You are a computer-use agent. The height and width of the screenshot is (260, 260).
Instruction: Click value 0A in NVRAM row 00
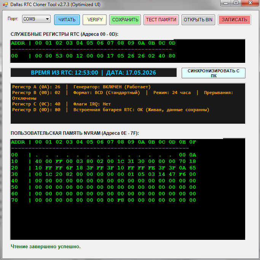coord(193,155)
